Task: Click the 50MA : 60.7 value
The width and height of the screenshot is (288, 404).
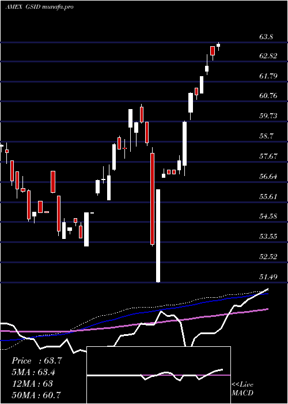Action: 36,395
